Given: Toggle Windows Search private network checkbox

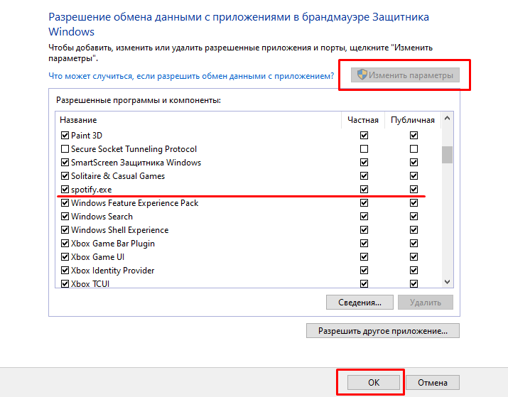Looking at the screenshot, I should pyautogui.click(x=364, y=217).
